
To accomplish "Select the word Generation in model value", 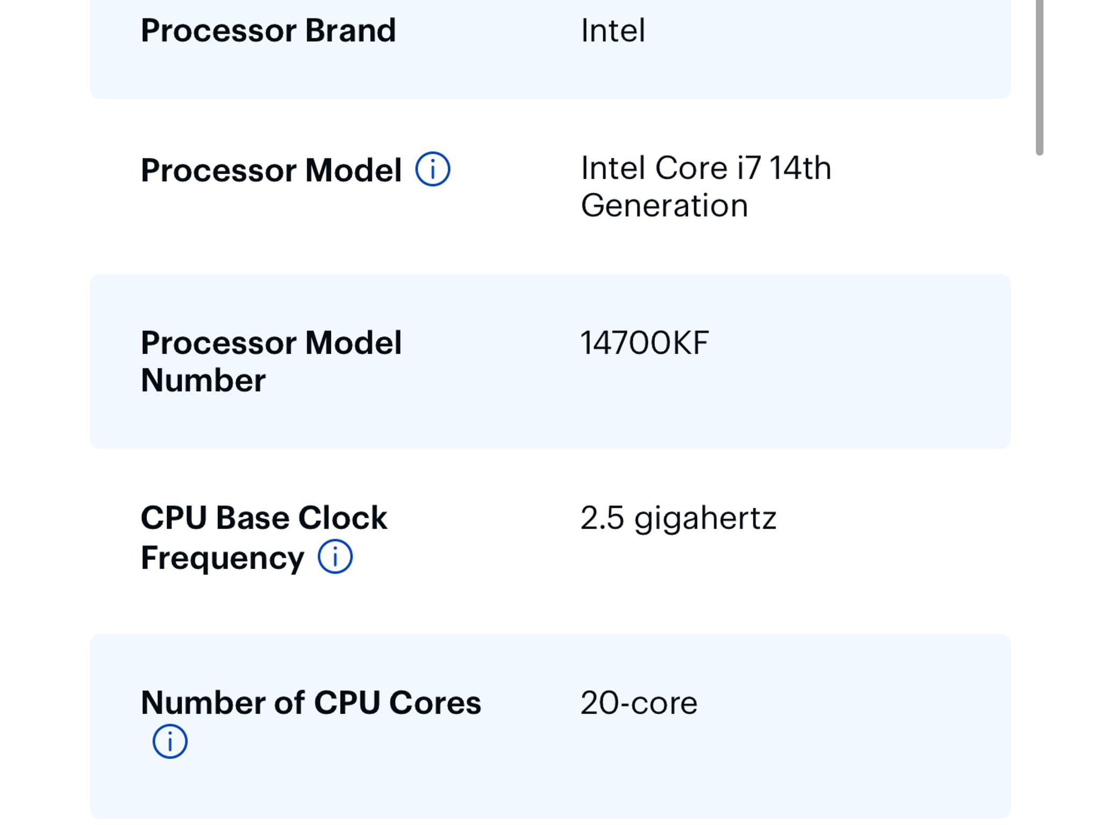I will coord(664,206).
